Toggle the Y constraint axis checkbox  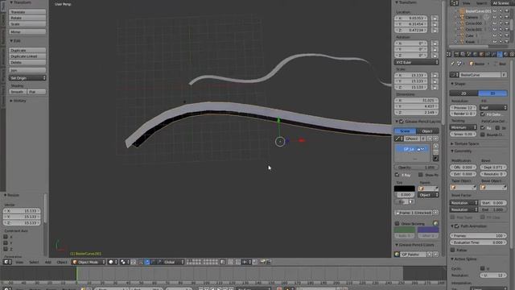(6, 243)
